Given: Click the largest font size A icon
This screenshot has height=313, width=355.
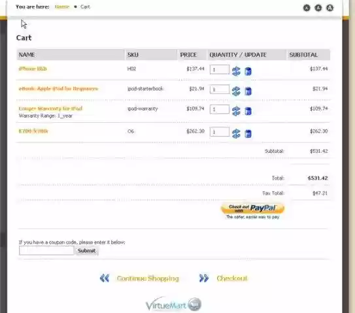Looking at the screenshot, I should tap(330, 8).
